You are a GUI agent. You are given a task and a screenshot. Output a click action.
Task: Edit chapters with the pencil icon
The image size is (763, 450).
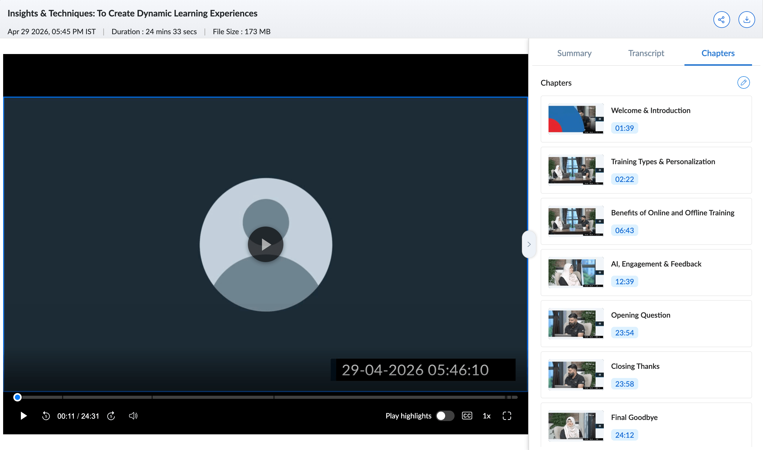[x=743, y=82]
